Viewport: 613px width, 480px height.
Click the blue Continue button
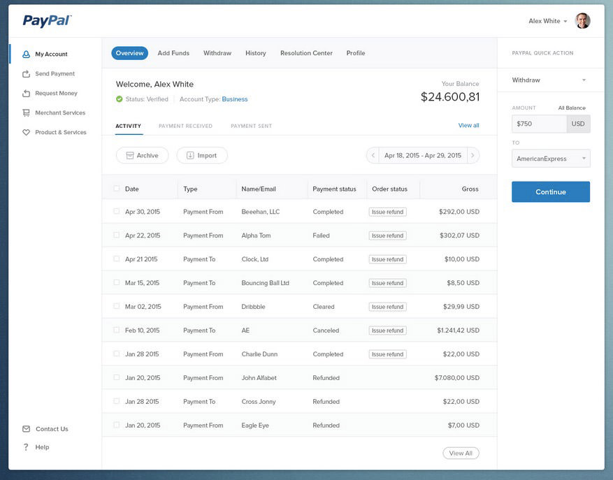[x=551, y=192]
